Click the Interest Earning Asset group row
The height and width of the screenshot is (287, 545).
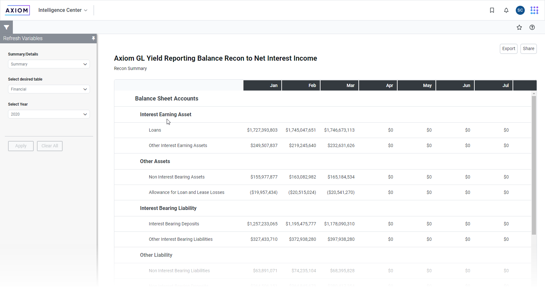click(323, 115)
